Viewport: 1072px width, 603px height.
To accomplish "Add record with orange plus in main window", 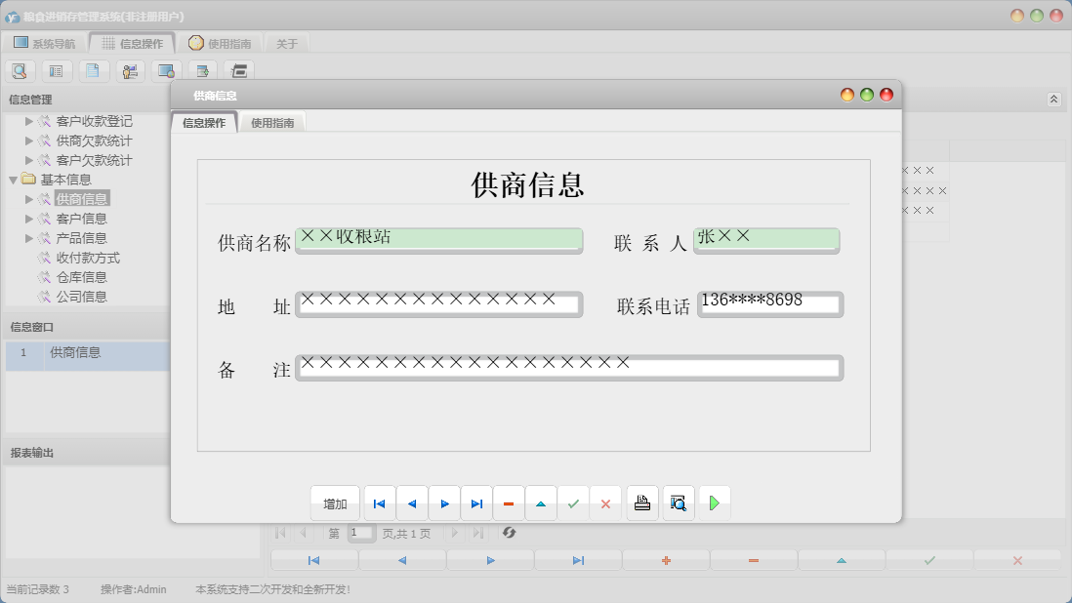I will (666, 561).
